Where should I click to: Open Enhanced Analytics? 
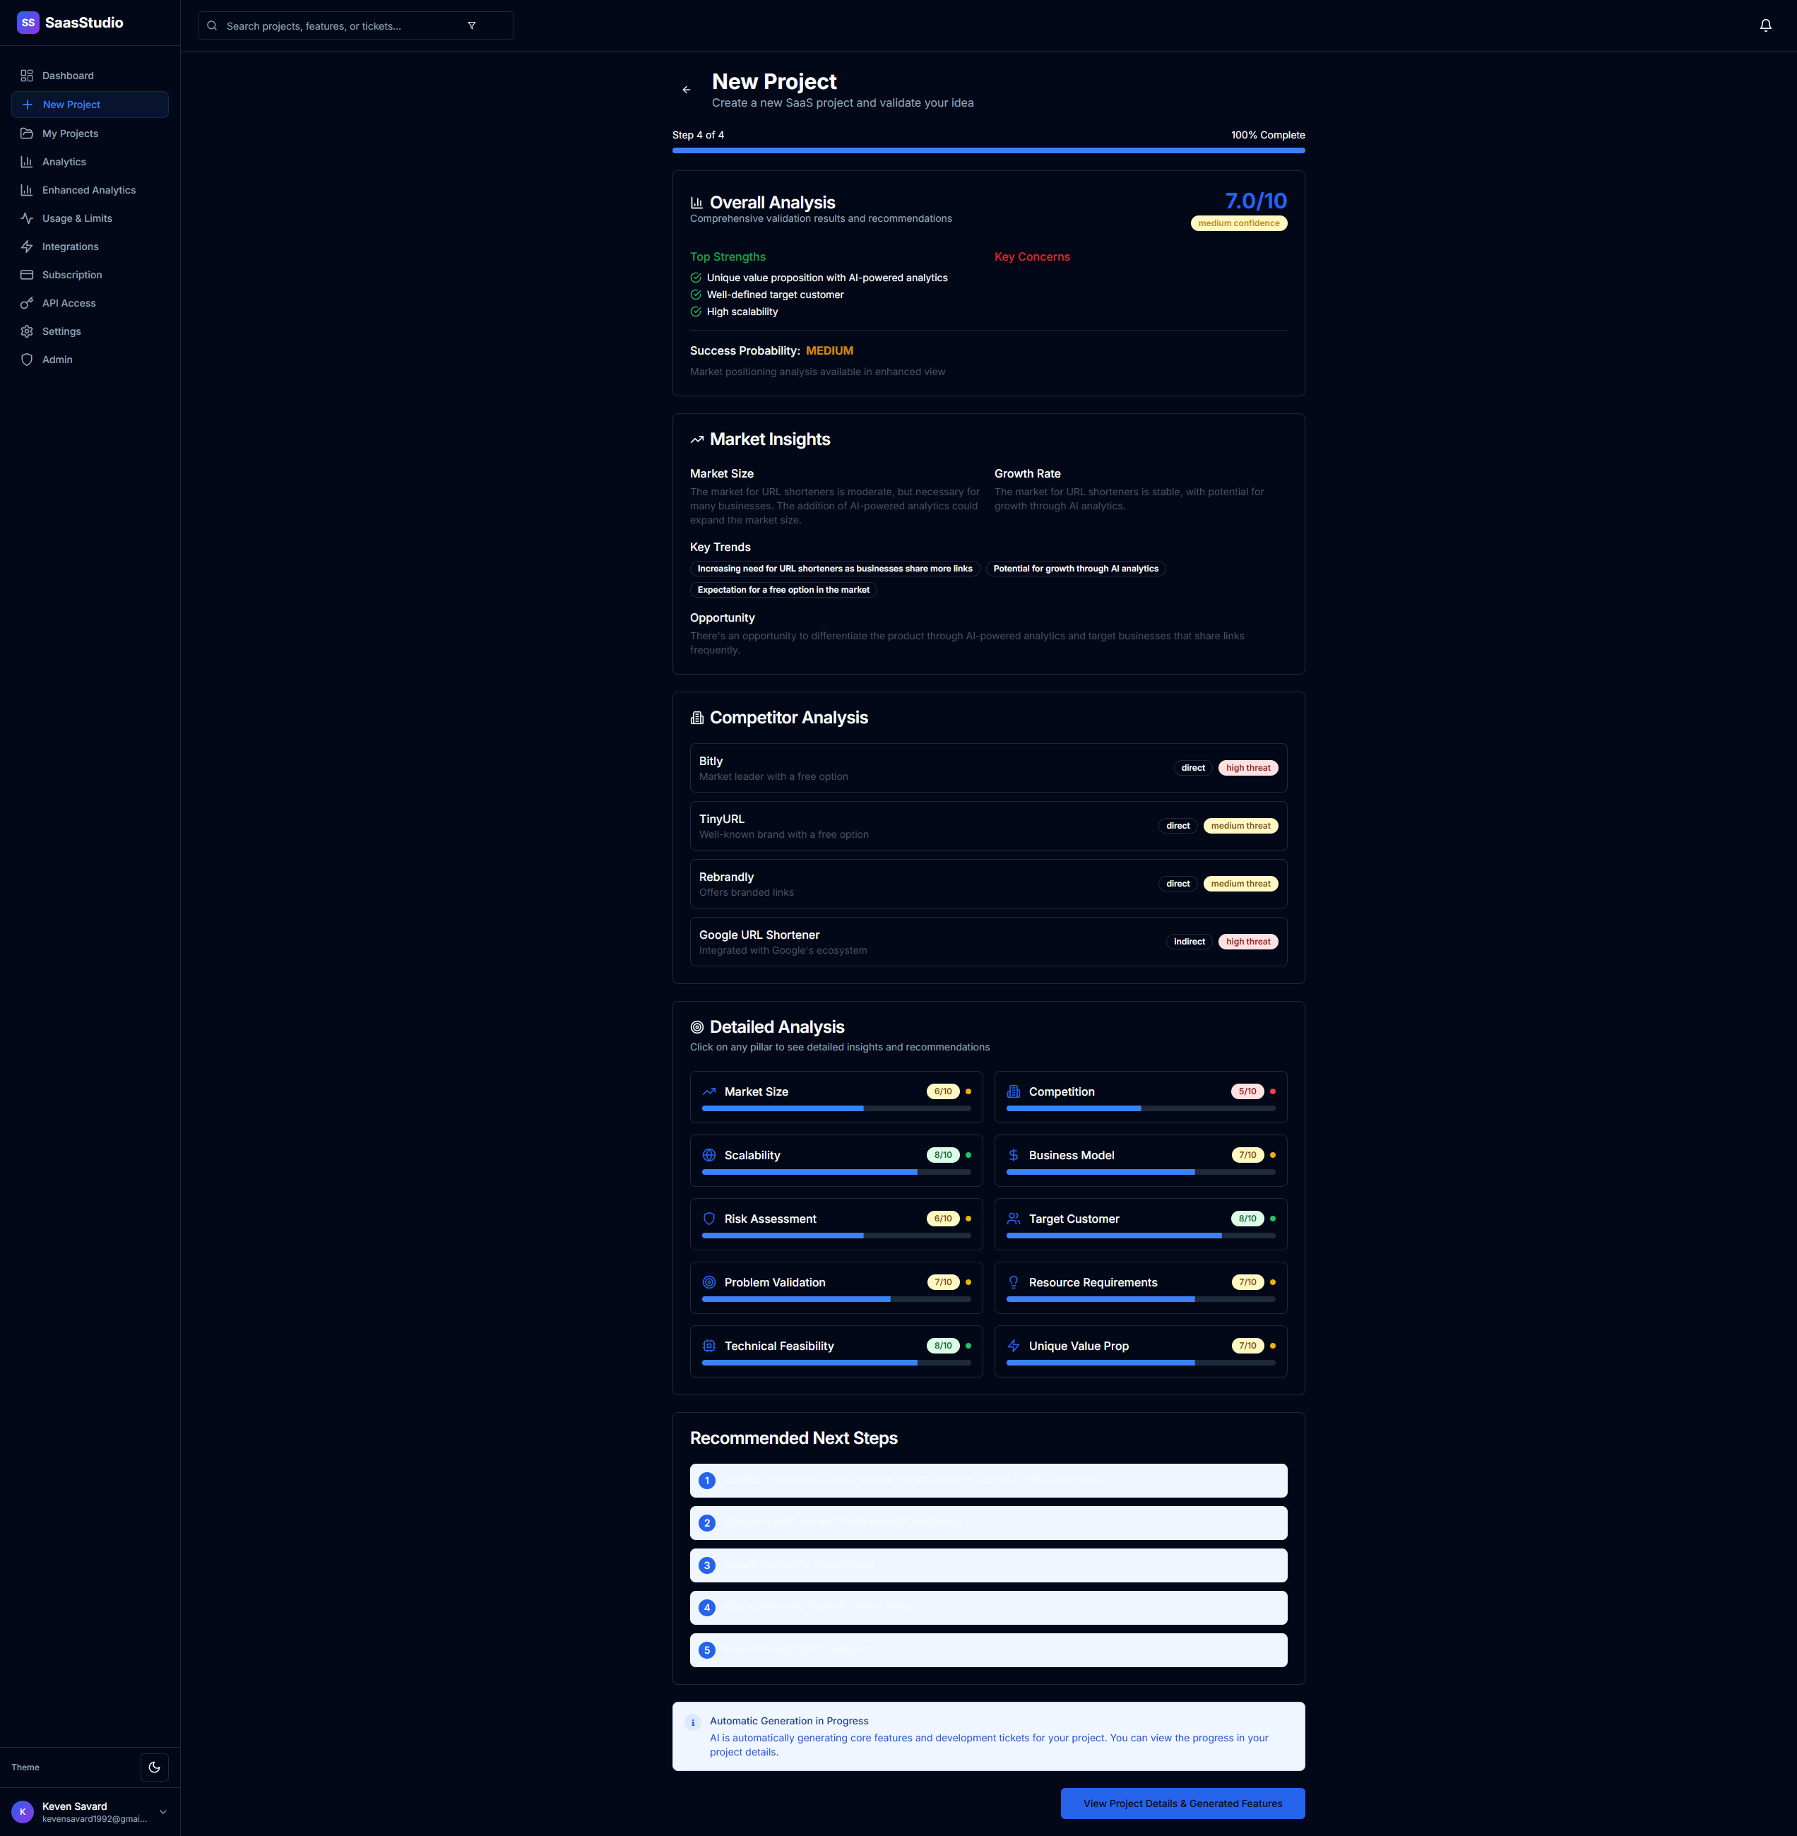[x=90, y=190]
